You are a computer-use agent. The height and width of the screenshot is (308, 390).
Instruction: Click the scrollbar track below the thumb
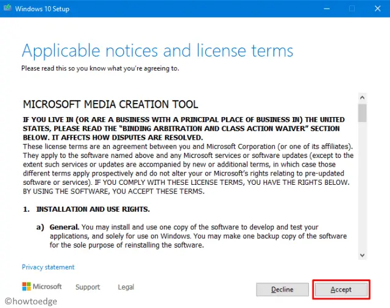tap(362, 186)
